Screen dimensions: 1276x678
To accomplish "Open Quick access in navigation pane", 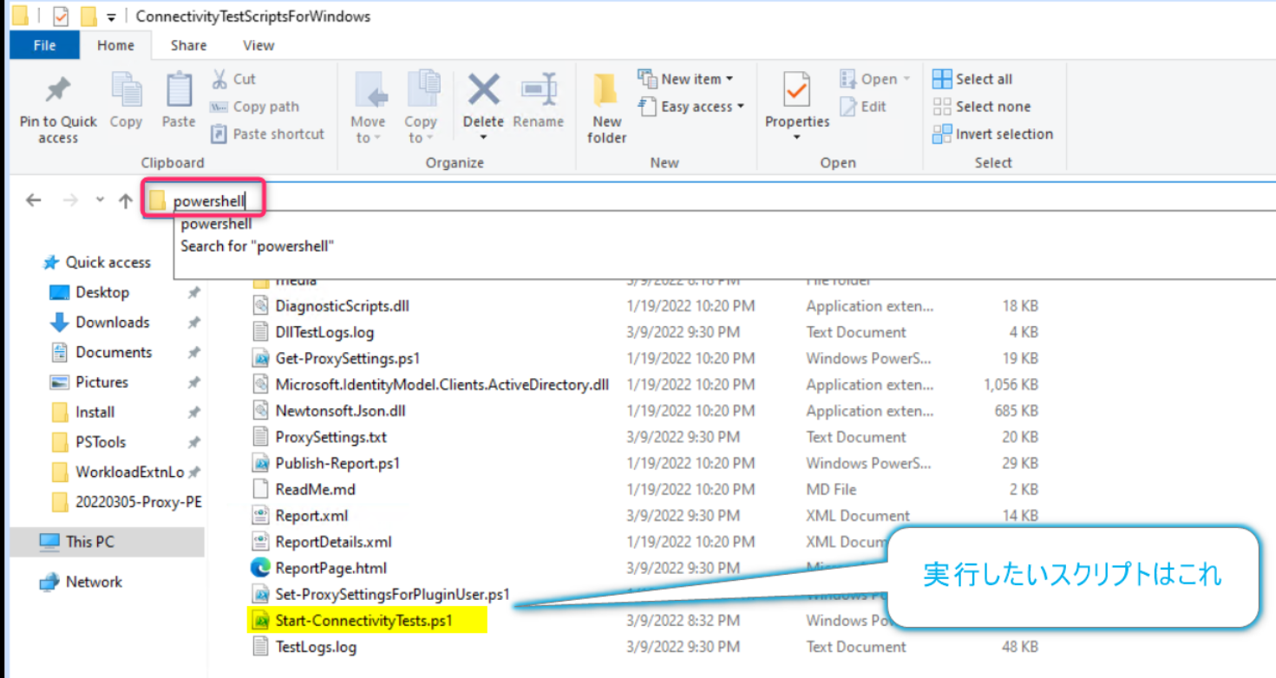I will (96, 262).
